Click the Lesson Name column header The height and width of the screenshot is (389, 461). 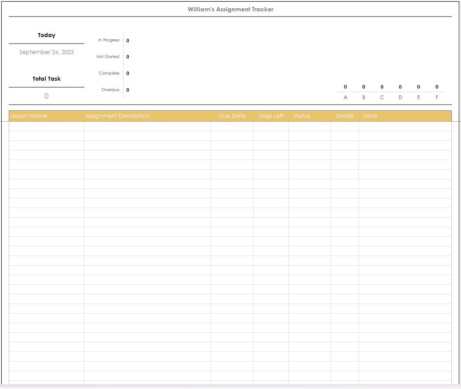click(x=28, y=116)
